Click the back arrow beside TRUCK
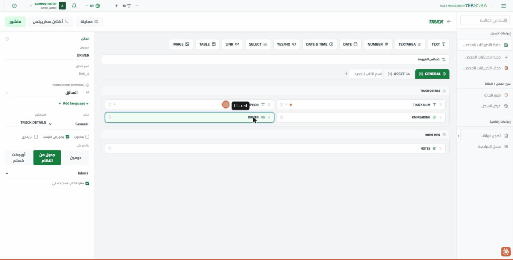The height and width of the screenshot is (260, 513). point(449,21)
